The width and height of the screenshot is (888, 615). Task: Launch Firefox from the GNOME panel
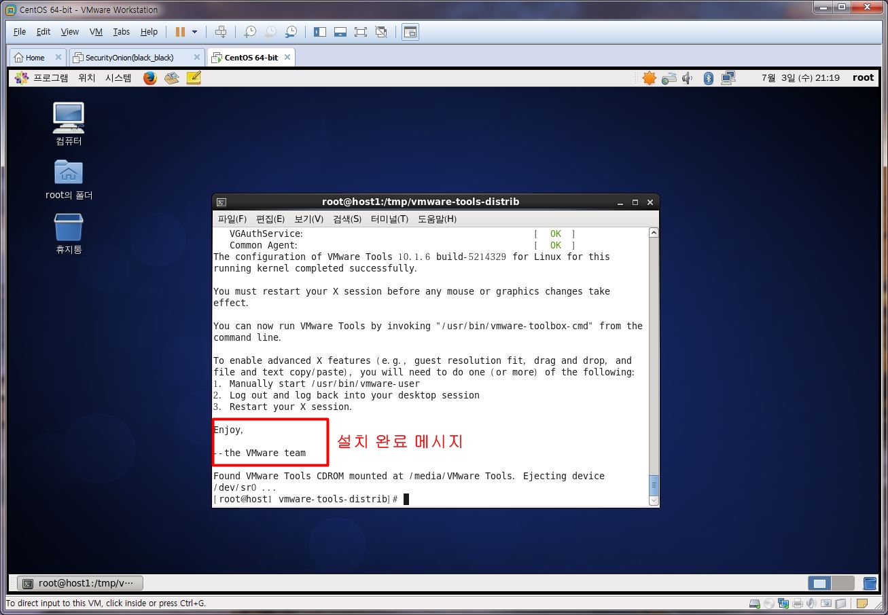(x=150, y=78)
